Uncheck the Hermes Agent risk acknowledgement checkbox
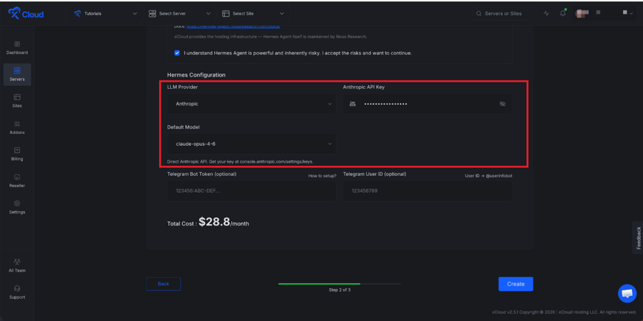The image size is (643, 321). (x=177, y=53)
